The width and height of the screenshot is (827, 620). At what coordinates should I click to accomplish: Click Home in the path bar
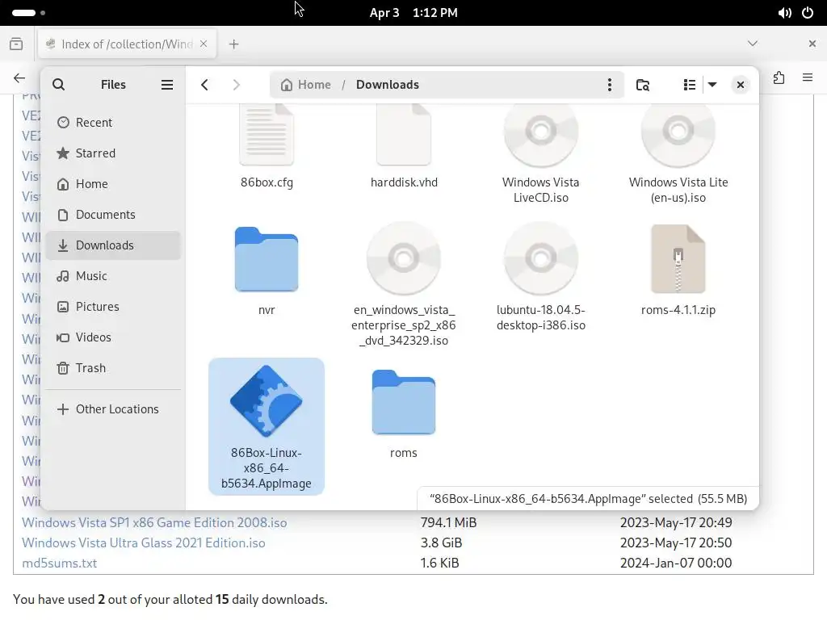point(306,84)
